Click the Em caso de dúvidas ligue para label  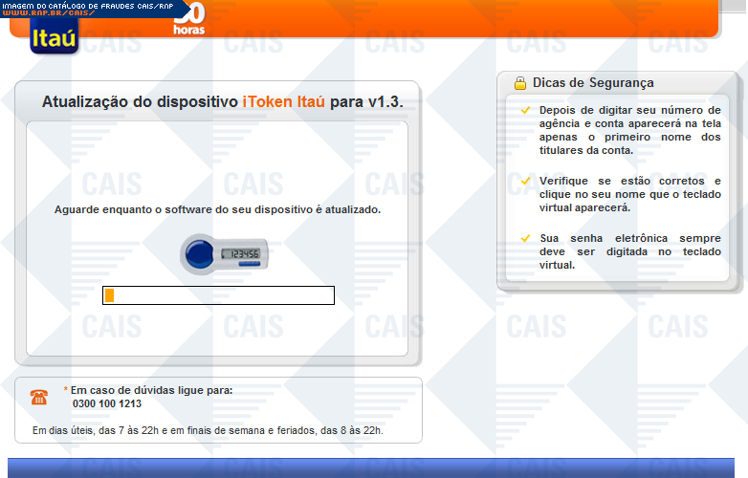[151, 390]
